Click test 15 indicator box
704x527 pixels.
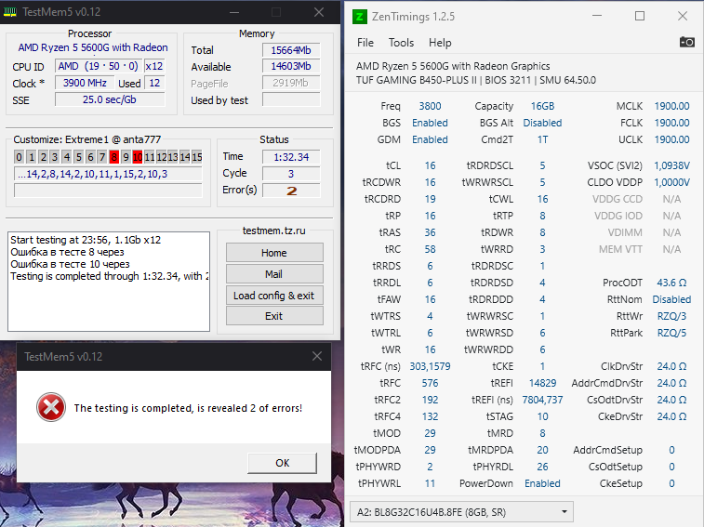pyautogui.click(x=197, y=157)
